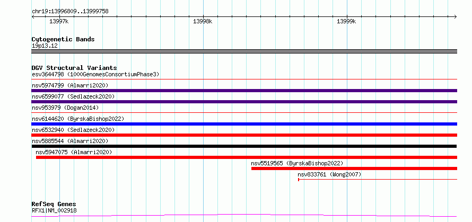
Task: Click the esv3644798 variant label
Action: tap(95, 74)
